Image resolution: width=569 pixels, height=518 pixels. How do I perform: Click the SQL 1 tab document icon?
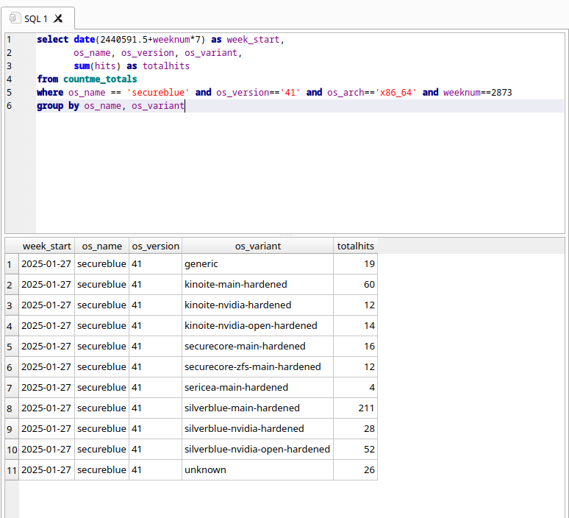point(15,18)
